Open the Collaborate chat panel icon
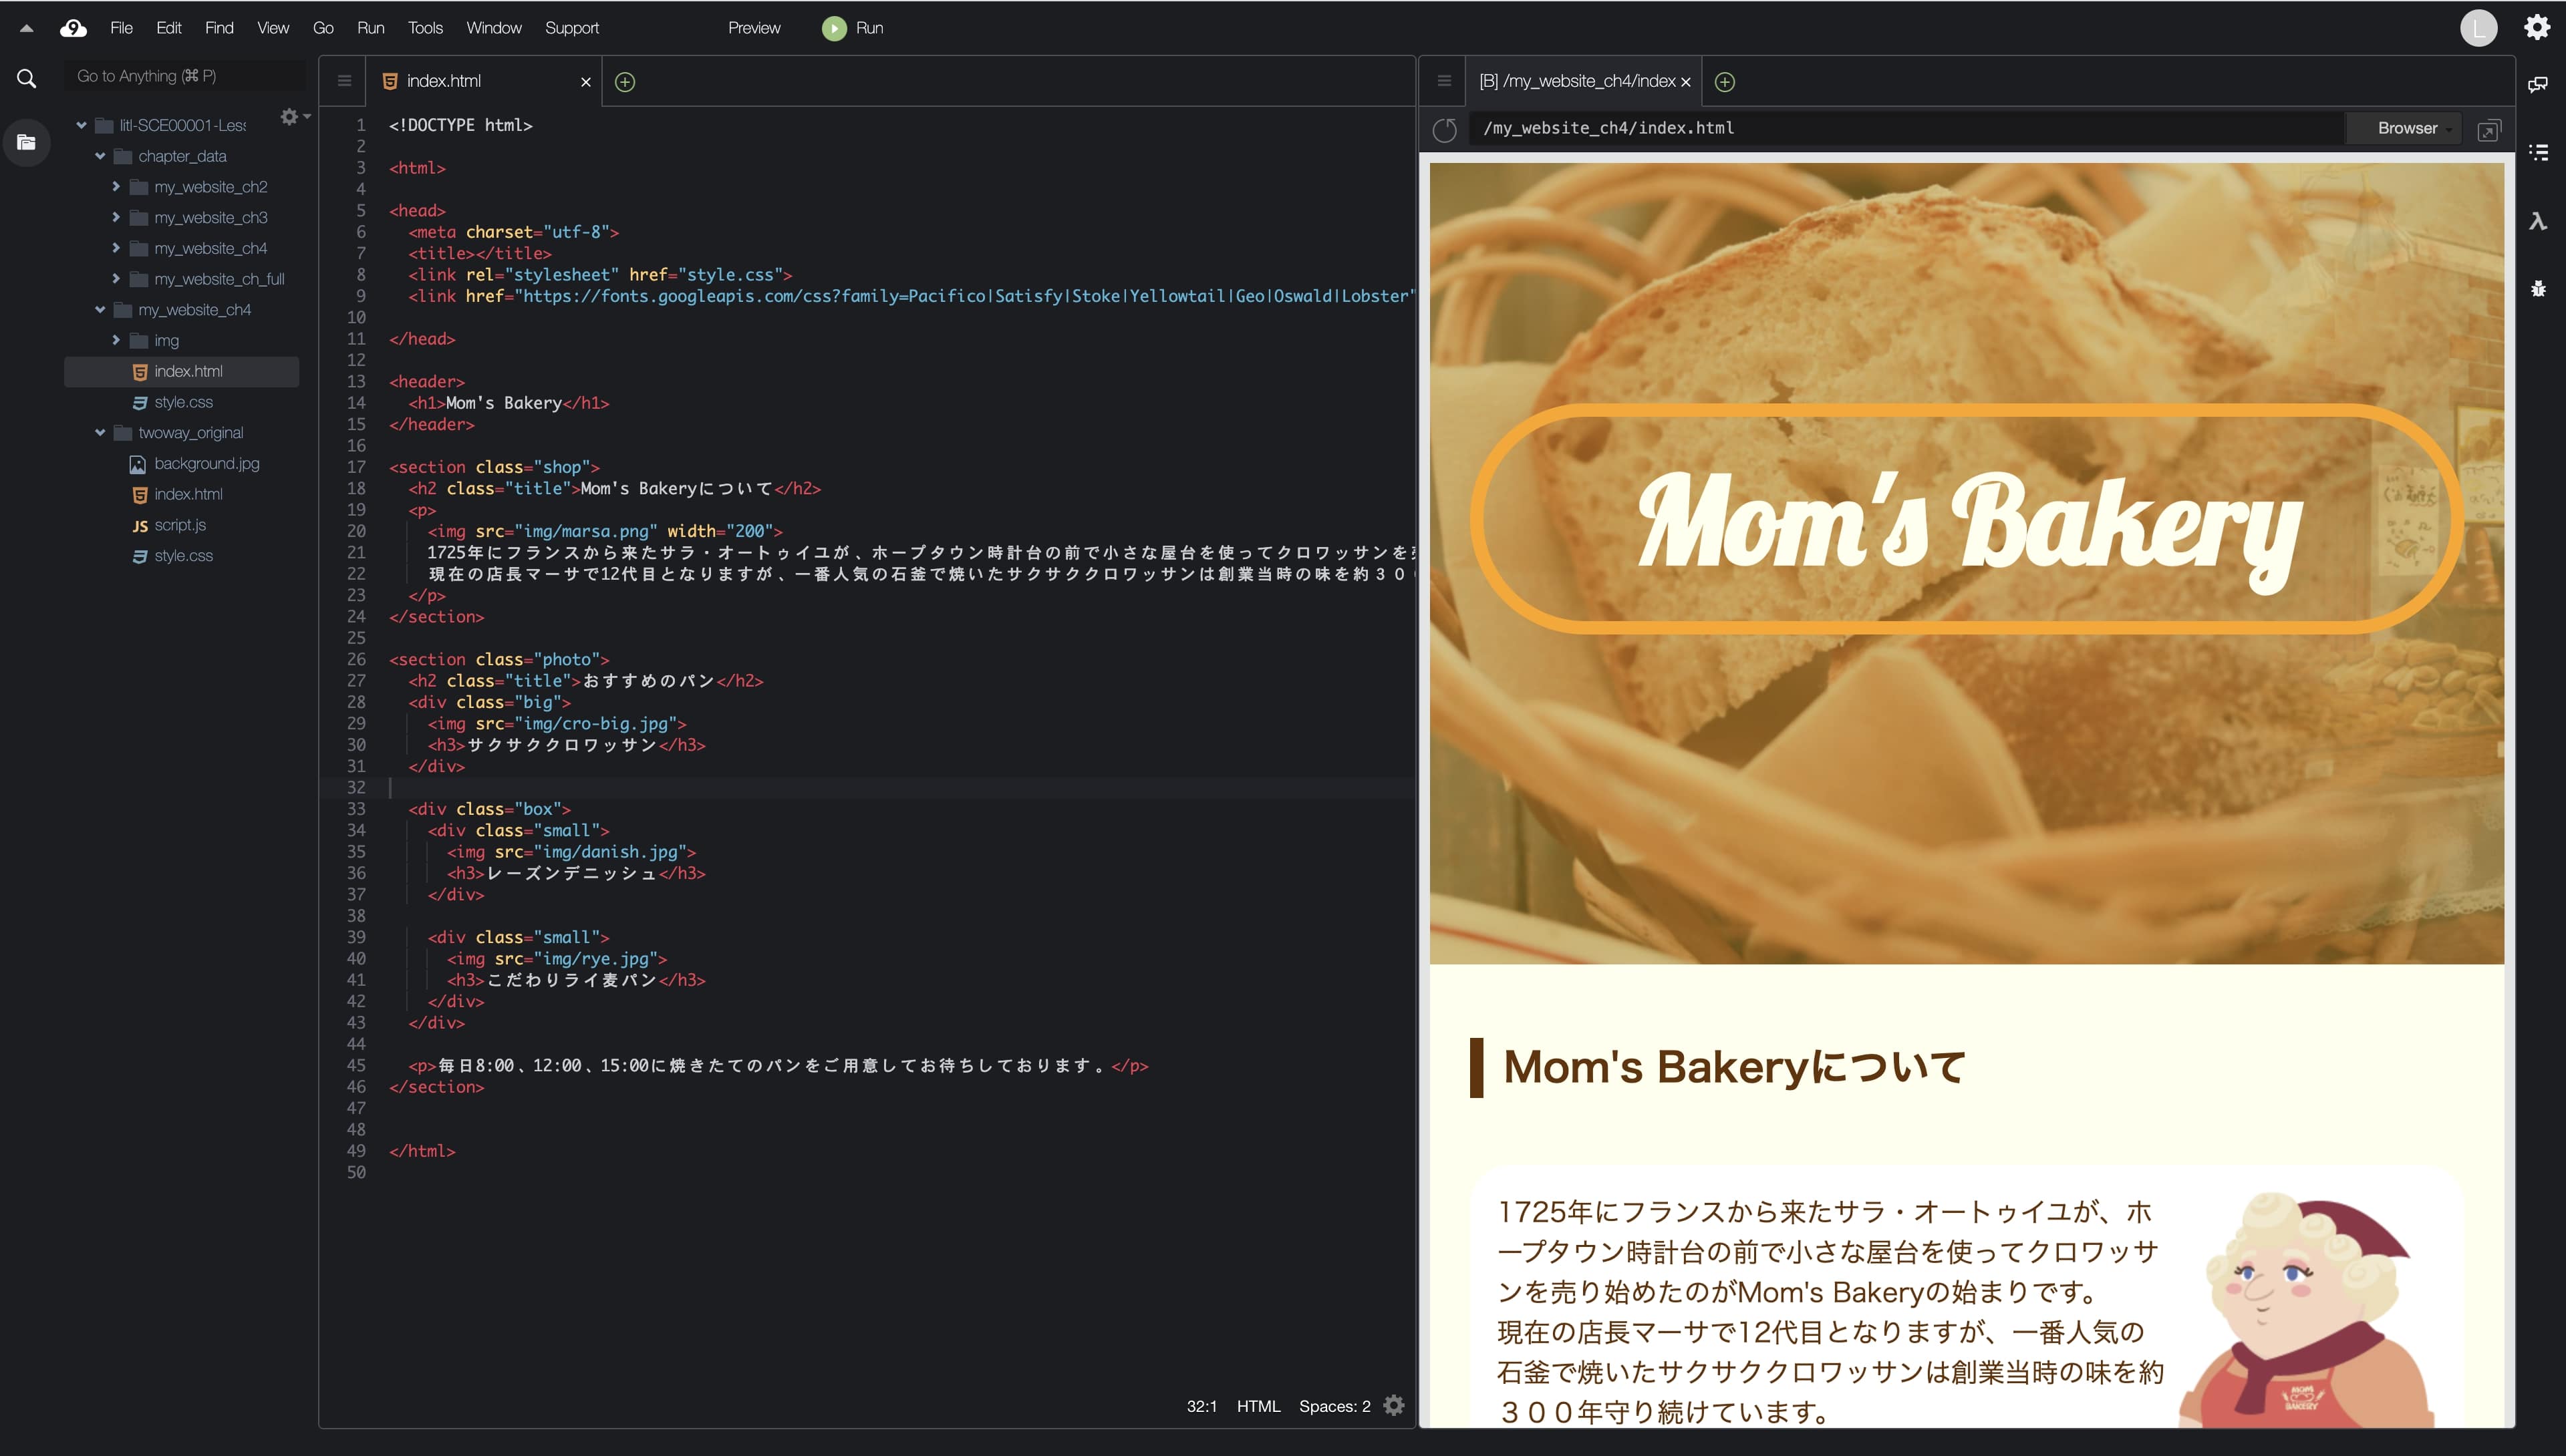Image resolution: width=2566 pixels, height=1456 pixels. [2537, 84]
